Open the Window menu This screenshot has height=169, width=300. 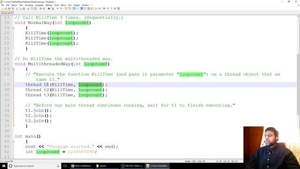pos(85,5)
